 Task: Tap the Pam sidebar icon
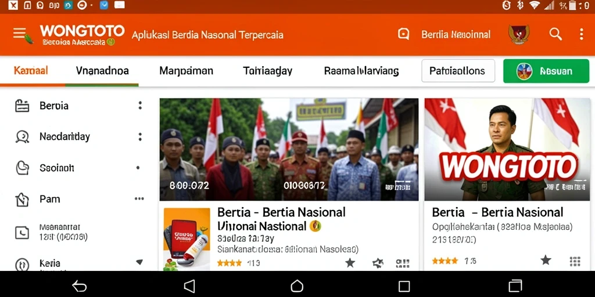[21, 200]
